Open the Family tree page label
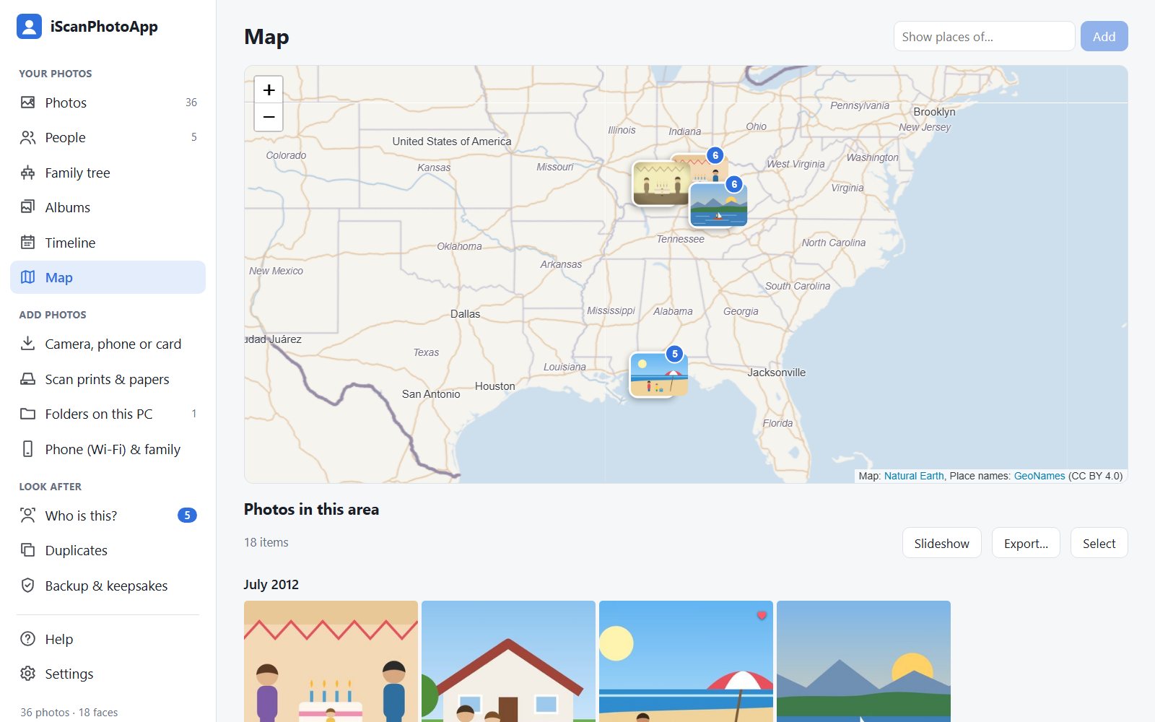1155x722 pixels. coord(77,173)
